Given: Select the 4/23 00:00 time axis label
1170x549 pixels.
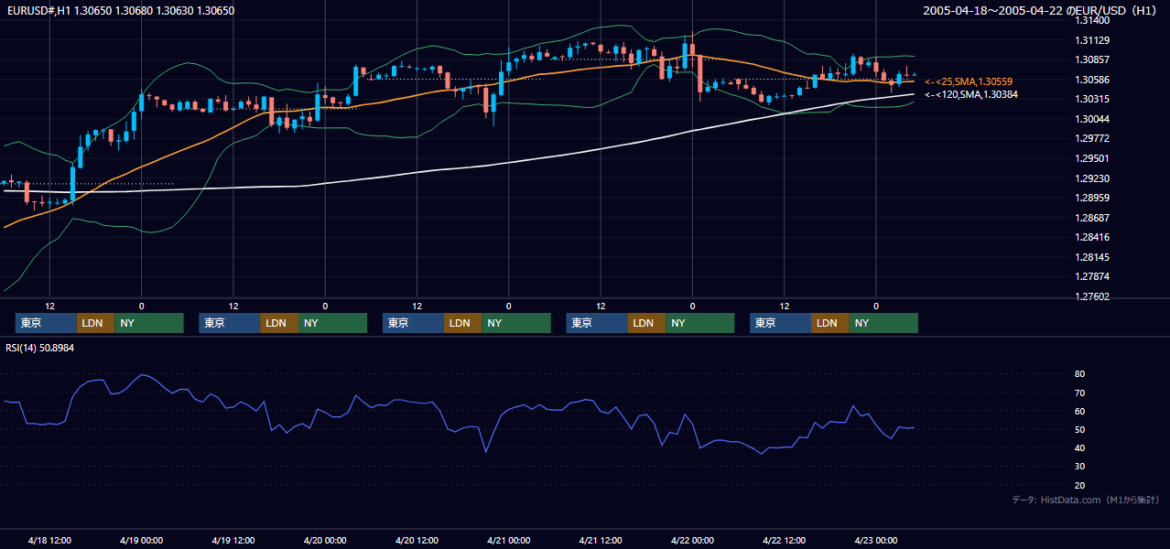Looking at the screenshot, I should coord(876,540).
